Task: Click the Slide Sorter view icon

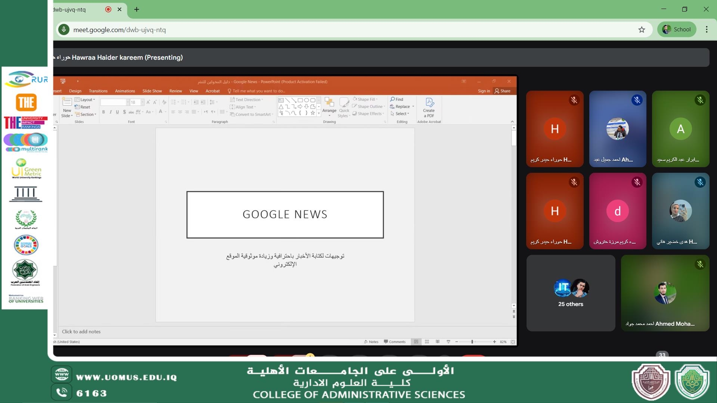Action: pos(427,342)
